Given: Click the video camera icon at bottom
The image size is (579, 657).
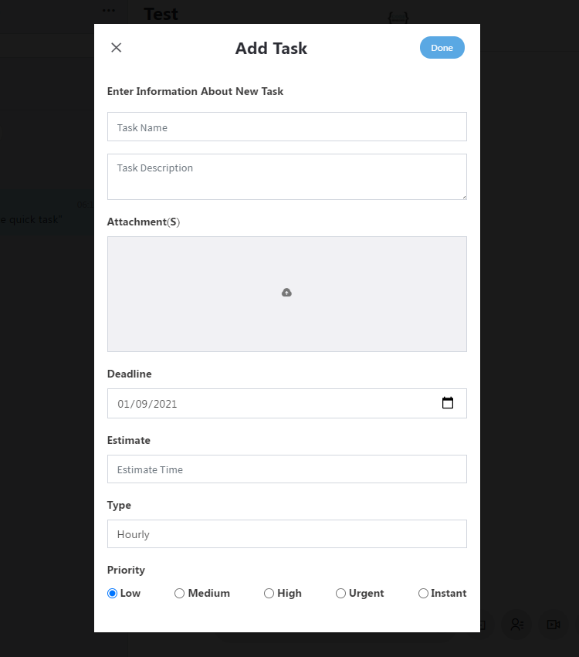Looking at the screenshot, I should pyautogui.click(x=554, y=625).
